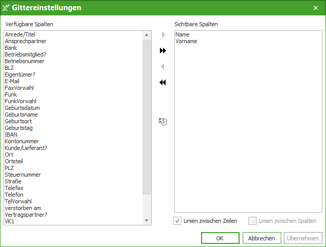
Task: Choose E-Mail from available columns
Action: click(12, 81)
